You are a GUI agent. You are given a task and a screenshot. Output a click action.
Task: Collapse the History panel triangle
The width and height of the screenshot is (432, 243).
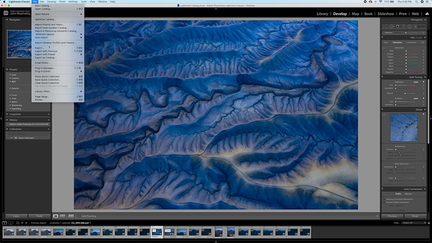tap(7, 120)
